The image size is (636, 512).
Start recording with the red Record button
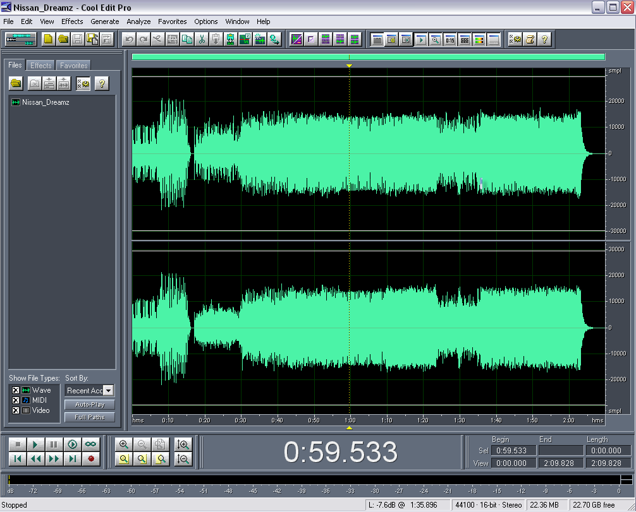pyautogui.click(x=90, y=459)
